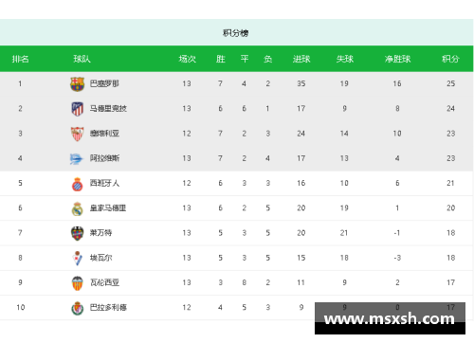Click the Alaves club crest icon
Screen dimensions: 474x343
[76, 158]
